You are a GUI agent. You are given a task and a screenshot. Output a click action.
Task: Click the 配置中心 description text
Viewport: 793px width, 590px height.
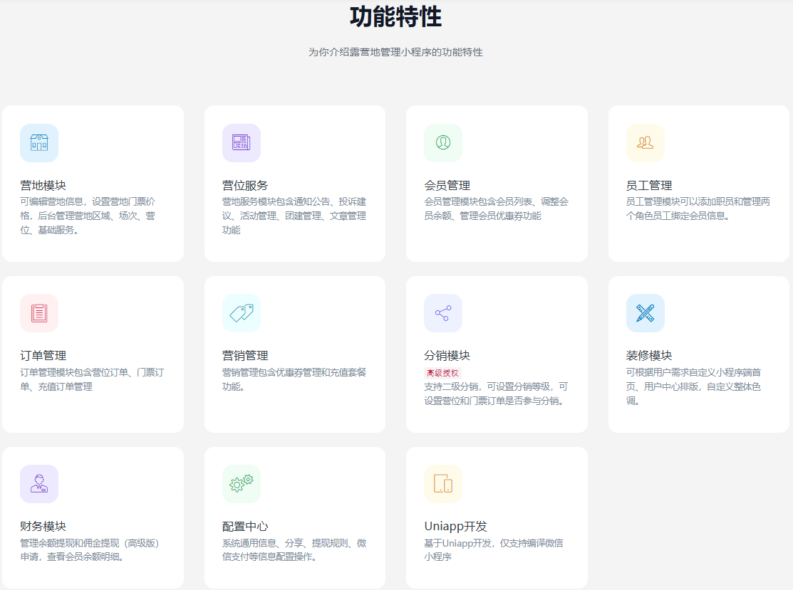point(294,550)
